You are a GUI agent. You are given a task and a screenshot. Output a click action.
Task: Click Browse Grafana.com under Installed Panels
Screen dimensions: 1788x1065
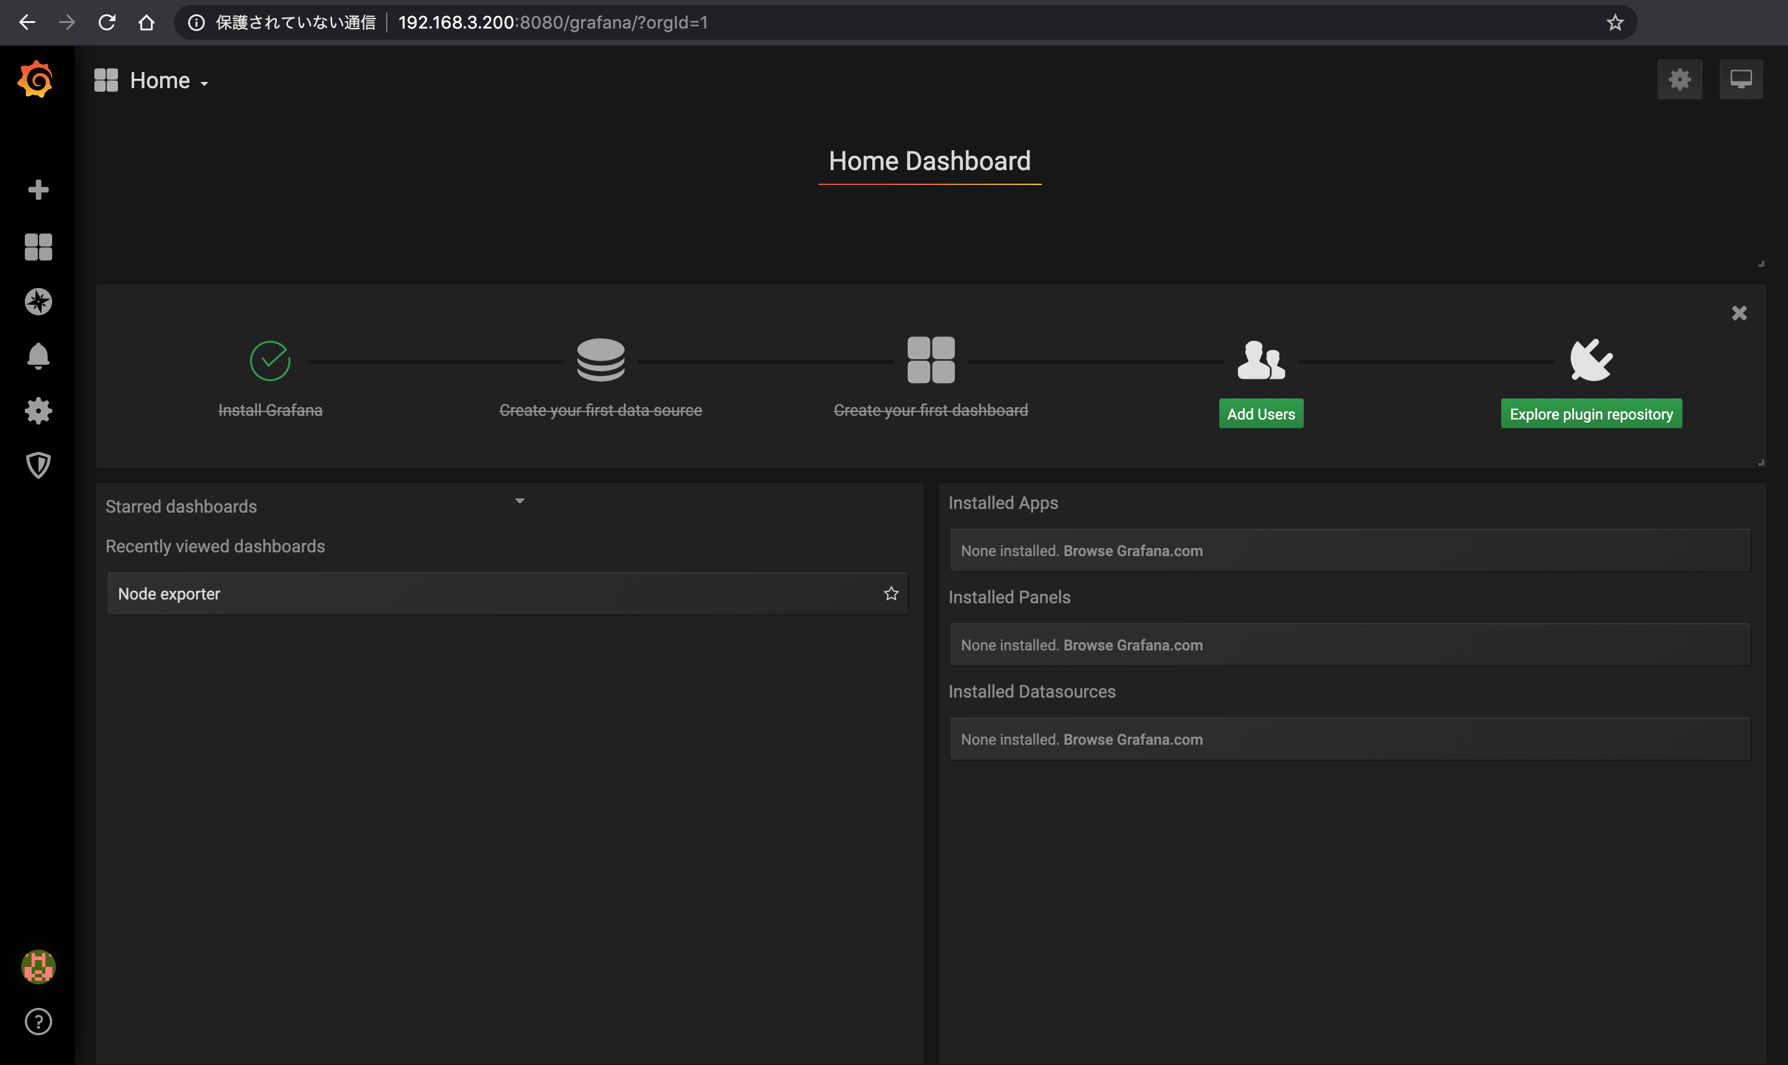click(x=1132, y=644)
